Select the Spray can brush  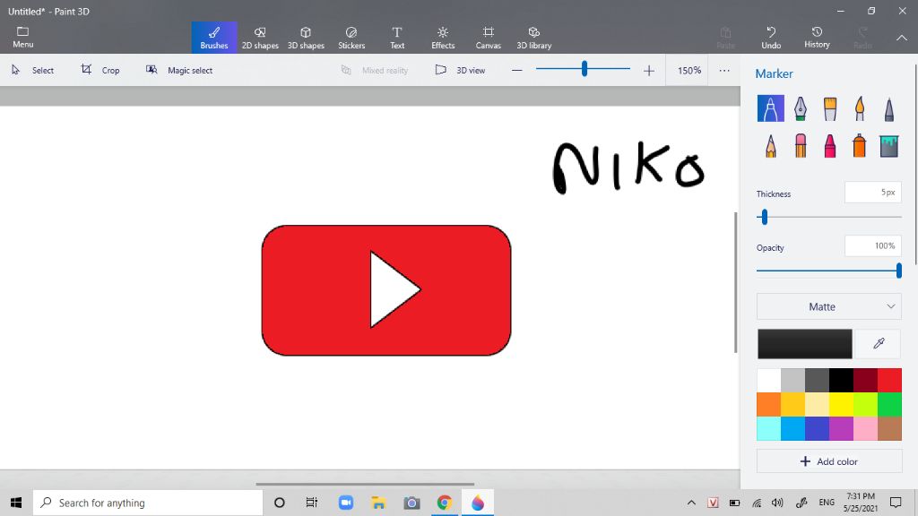860,145
